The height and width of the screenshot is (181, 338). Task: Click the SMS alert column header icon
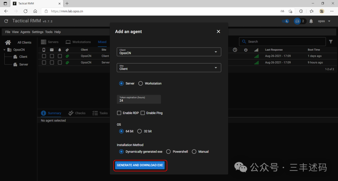pos(44,50)
